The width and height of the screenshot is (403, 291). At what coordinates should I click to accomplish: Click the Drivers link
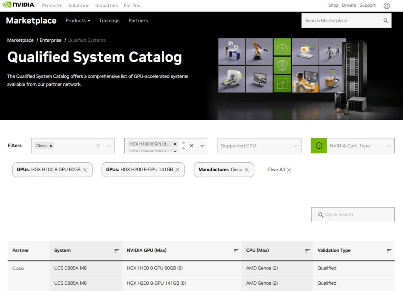(349, 5)
